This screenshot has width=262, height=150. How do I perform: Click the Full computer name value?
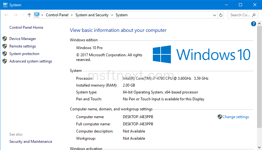click(138, 124)
